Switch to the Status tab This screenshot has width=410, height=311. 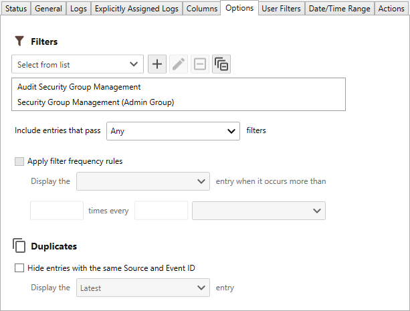[x=16, y=9]
